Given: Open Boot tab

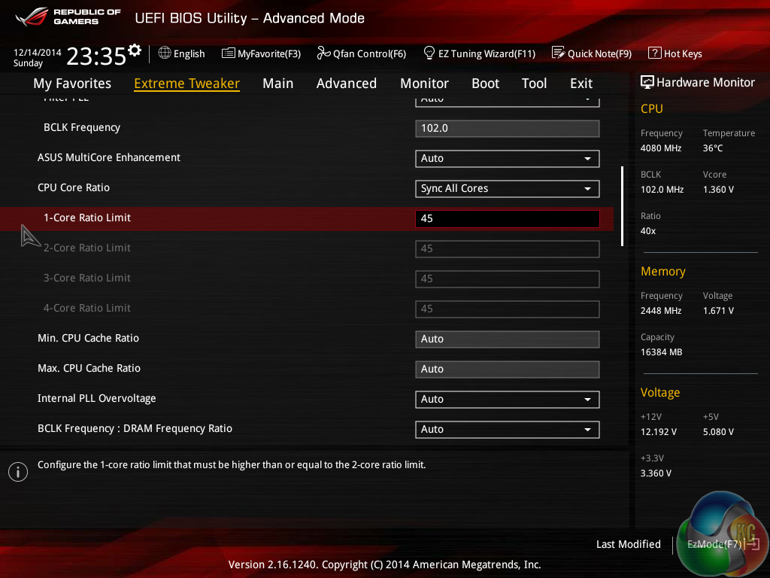Looking at the screenshot, I should (x=485, y=84).
